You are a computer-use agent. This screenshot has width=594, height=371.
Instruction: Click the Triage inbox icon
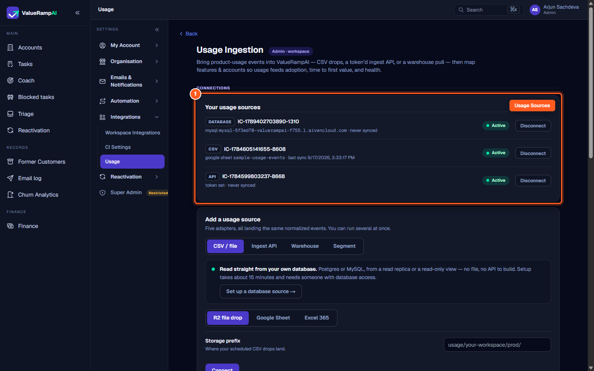[x=10, y=114]
